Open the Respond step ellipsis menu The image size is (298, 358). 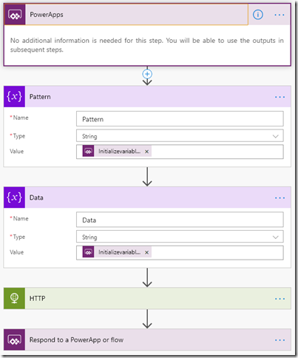[x=280, y=340]
